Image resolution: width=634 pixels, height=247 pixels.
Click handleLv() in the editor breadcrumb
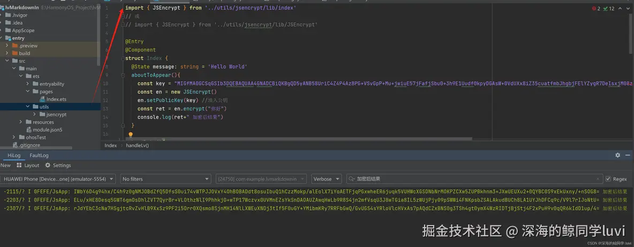138,146
